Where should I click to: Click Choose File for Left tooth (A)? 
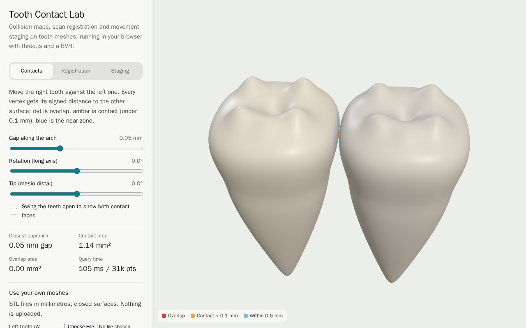coord(81,326)
